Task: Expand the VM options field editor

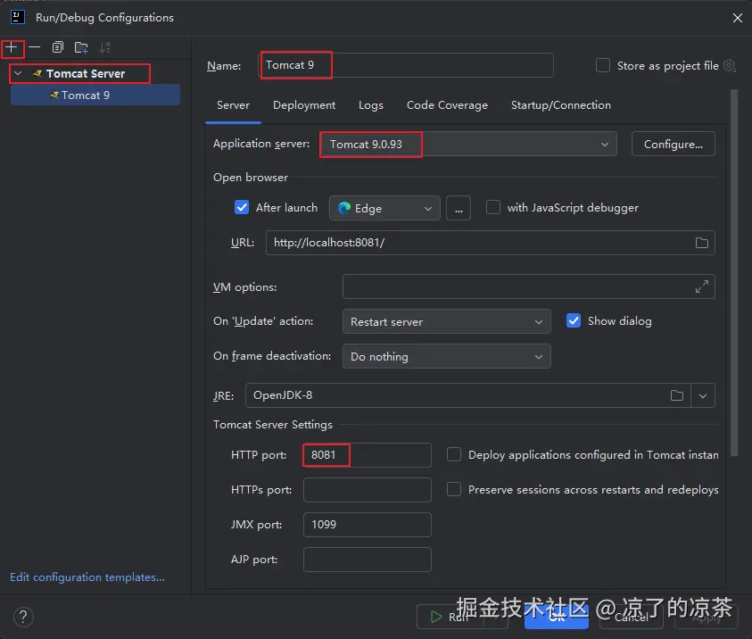Action: [x=702, y=286]
